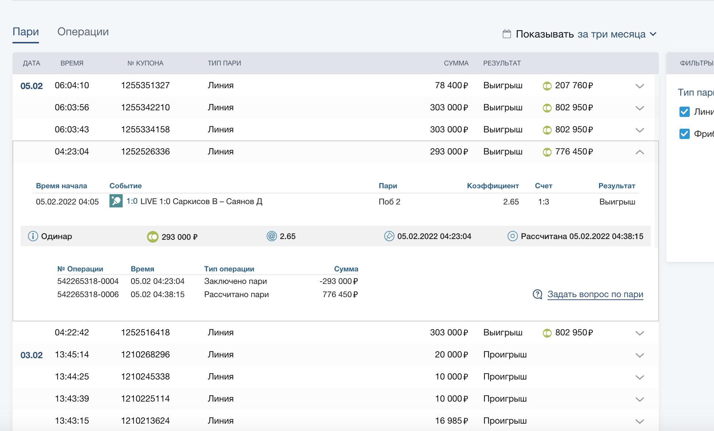Click the СУММА column header
Screen dimensions: 714x431
[456, 63]
